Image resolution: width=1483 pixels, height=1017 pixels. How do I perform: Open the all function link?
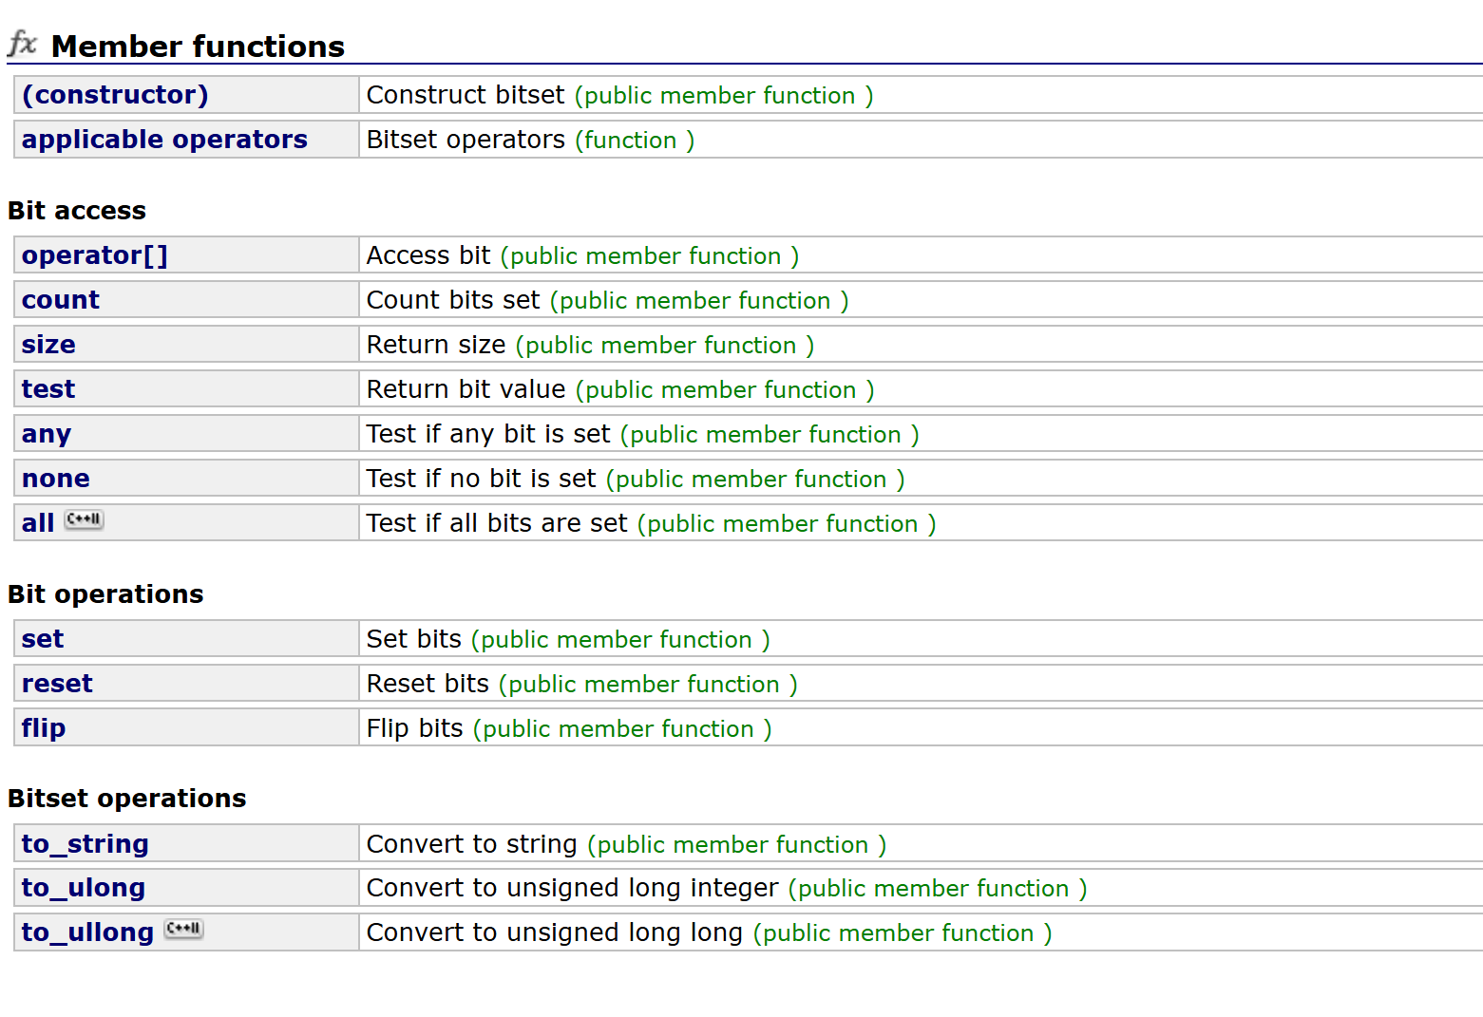pyautogui.click(x=38, y=523)
